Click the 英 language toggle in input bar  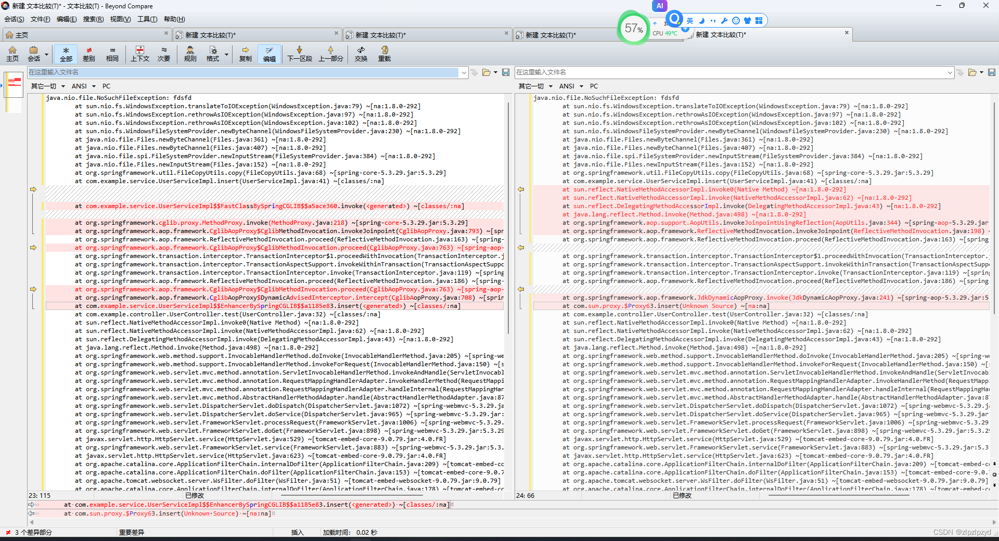[690, 21]
